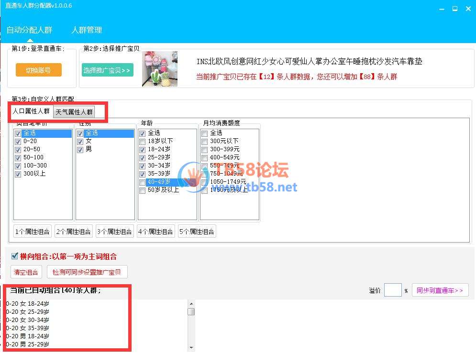476x355 pixels.
Task: Enable the 40-49岁 age checkbox
Action: (143, 182)
